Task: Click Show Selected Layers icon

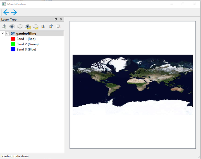Action: 27,27
